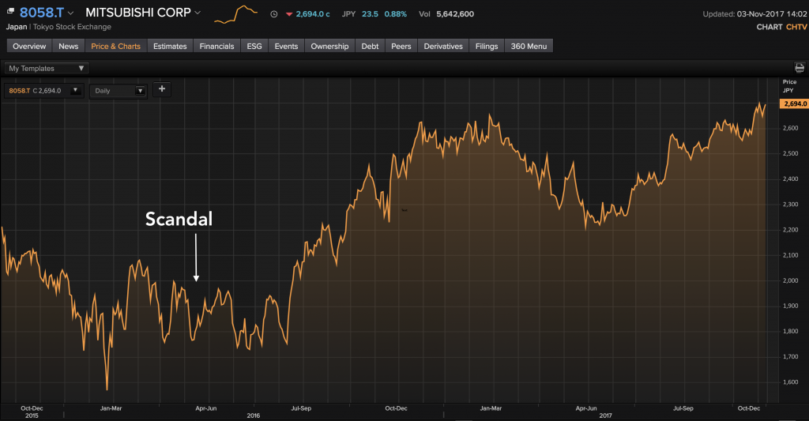Open the My Templates dropdown
The width and height of the screenshot is (809, 421).
pos(47,68)
